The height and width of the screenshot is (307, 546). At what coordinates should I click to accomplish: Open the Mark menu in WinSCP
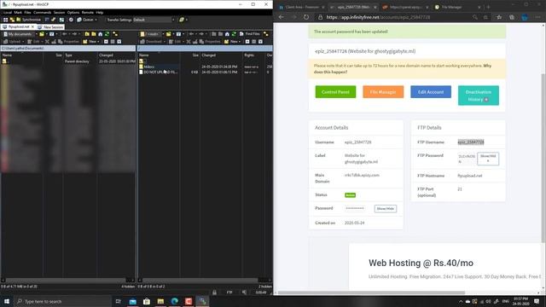pos(18,13)
